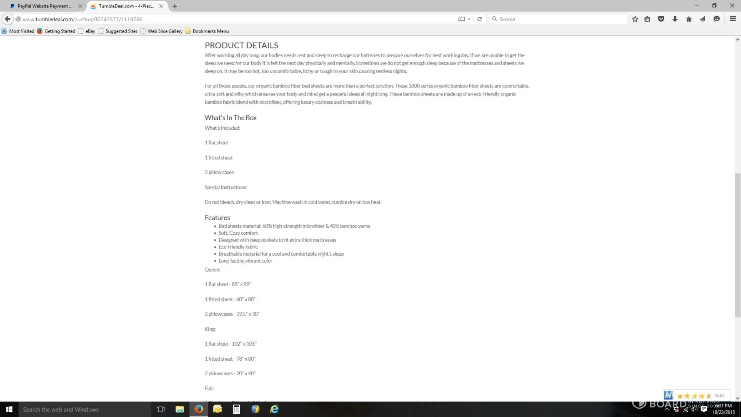Click the "2 pillow cases" line
Screen dimensions: 741x417
[x=219, y=173]
